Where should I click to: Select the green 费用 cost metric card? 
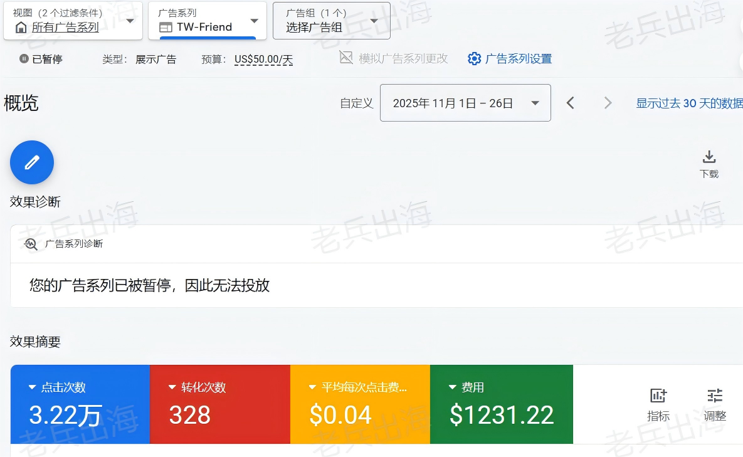502,404
